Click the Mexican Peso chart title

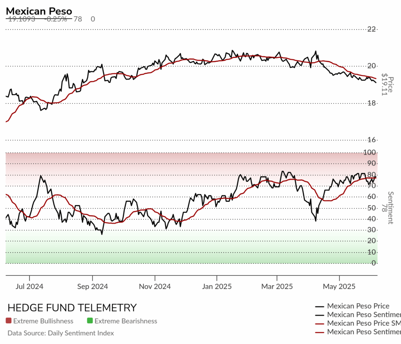point(39,11)
